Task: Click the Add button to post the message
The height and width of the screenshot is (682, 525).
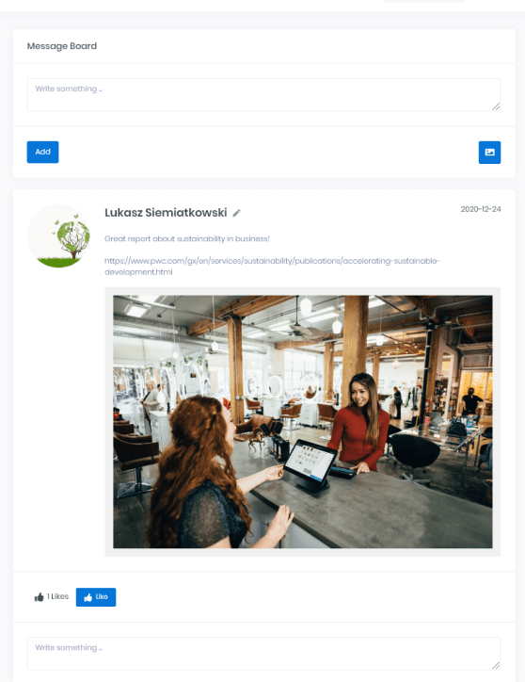Action: click(x=42, y=153)
